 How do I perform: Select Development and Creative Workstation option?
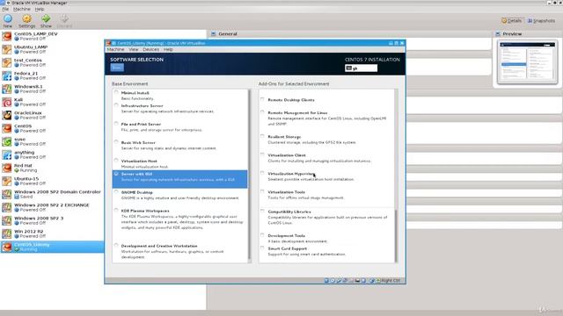pyautogui.click(x=116, y=246)
